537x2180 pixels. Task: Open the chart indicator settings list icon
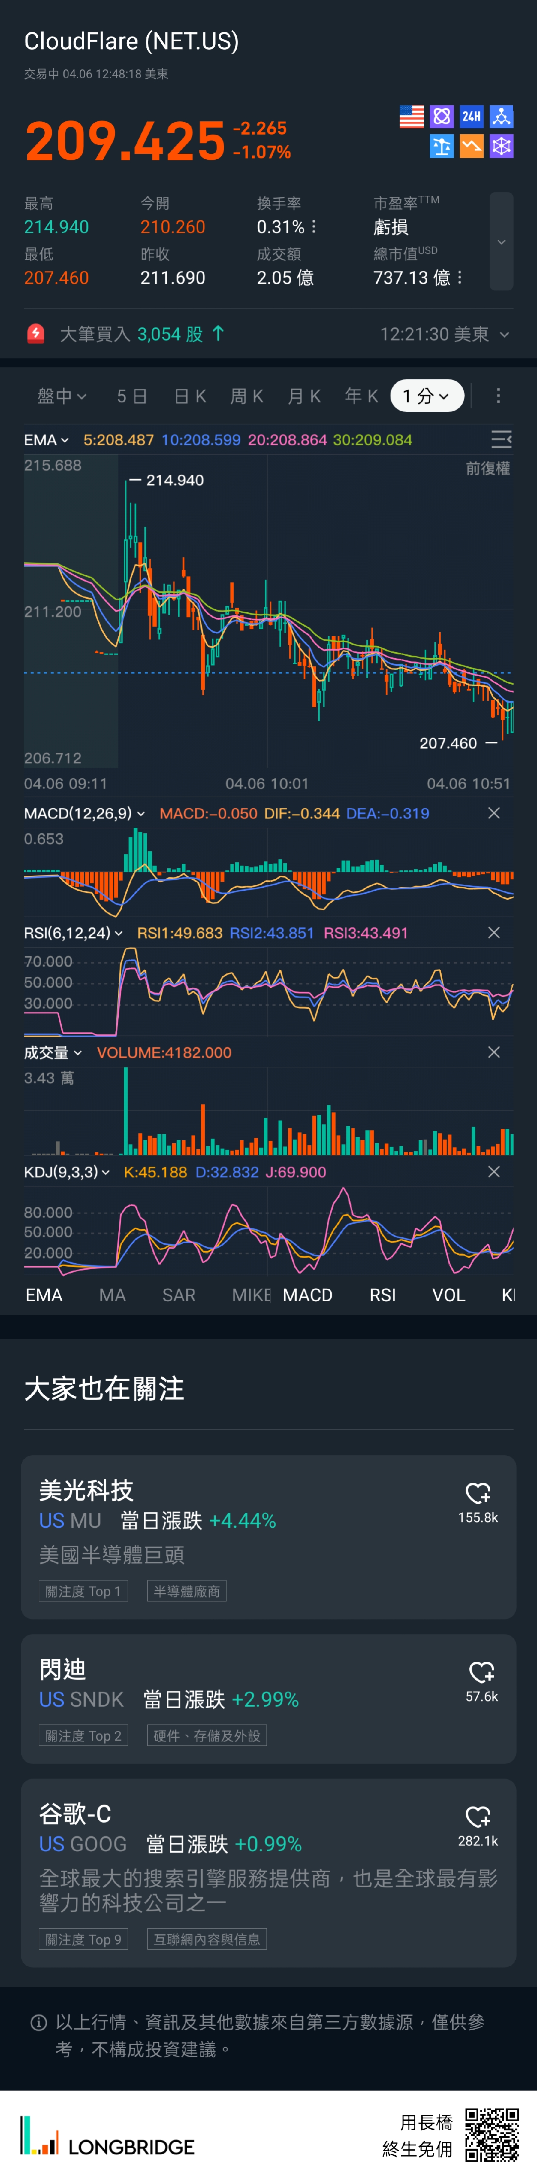(x=501, y=439)
